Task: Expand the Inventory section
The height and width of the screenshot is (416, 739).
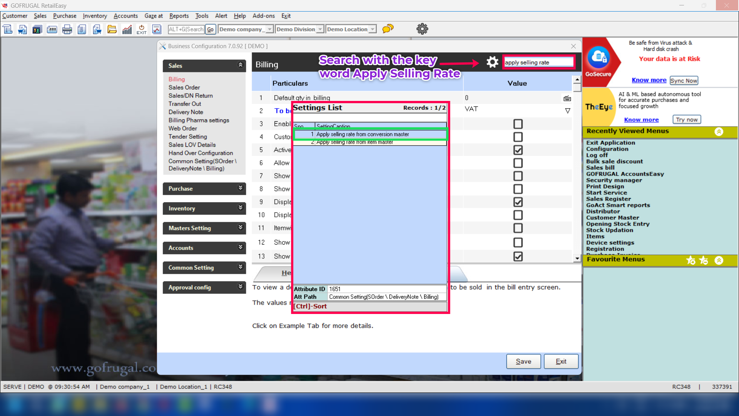Action: pyautogui.click(x=204, y=208)
